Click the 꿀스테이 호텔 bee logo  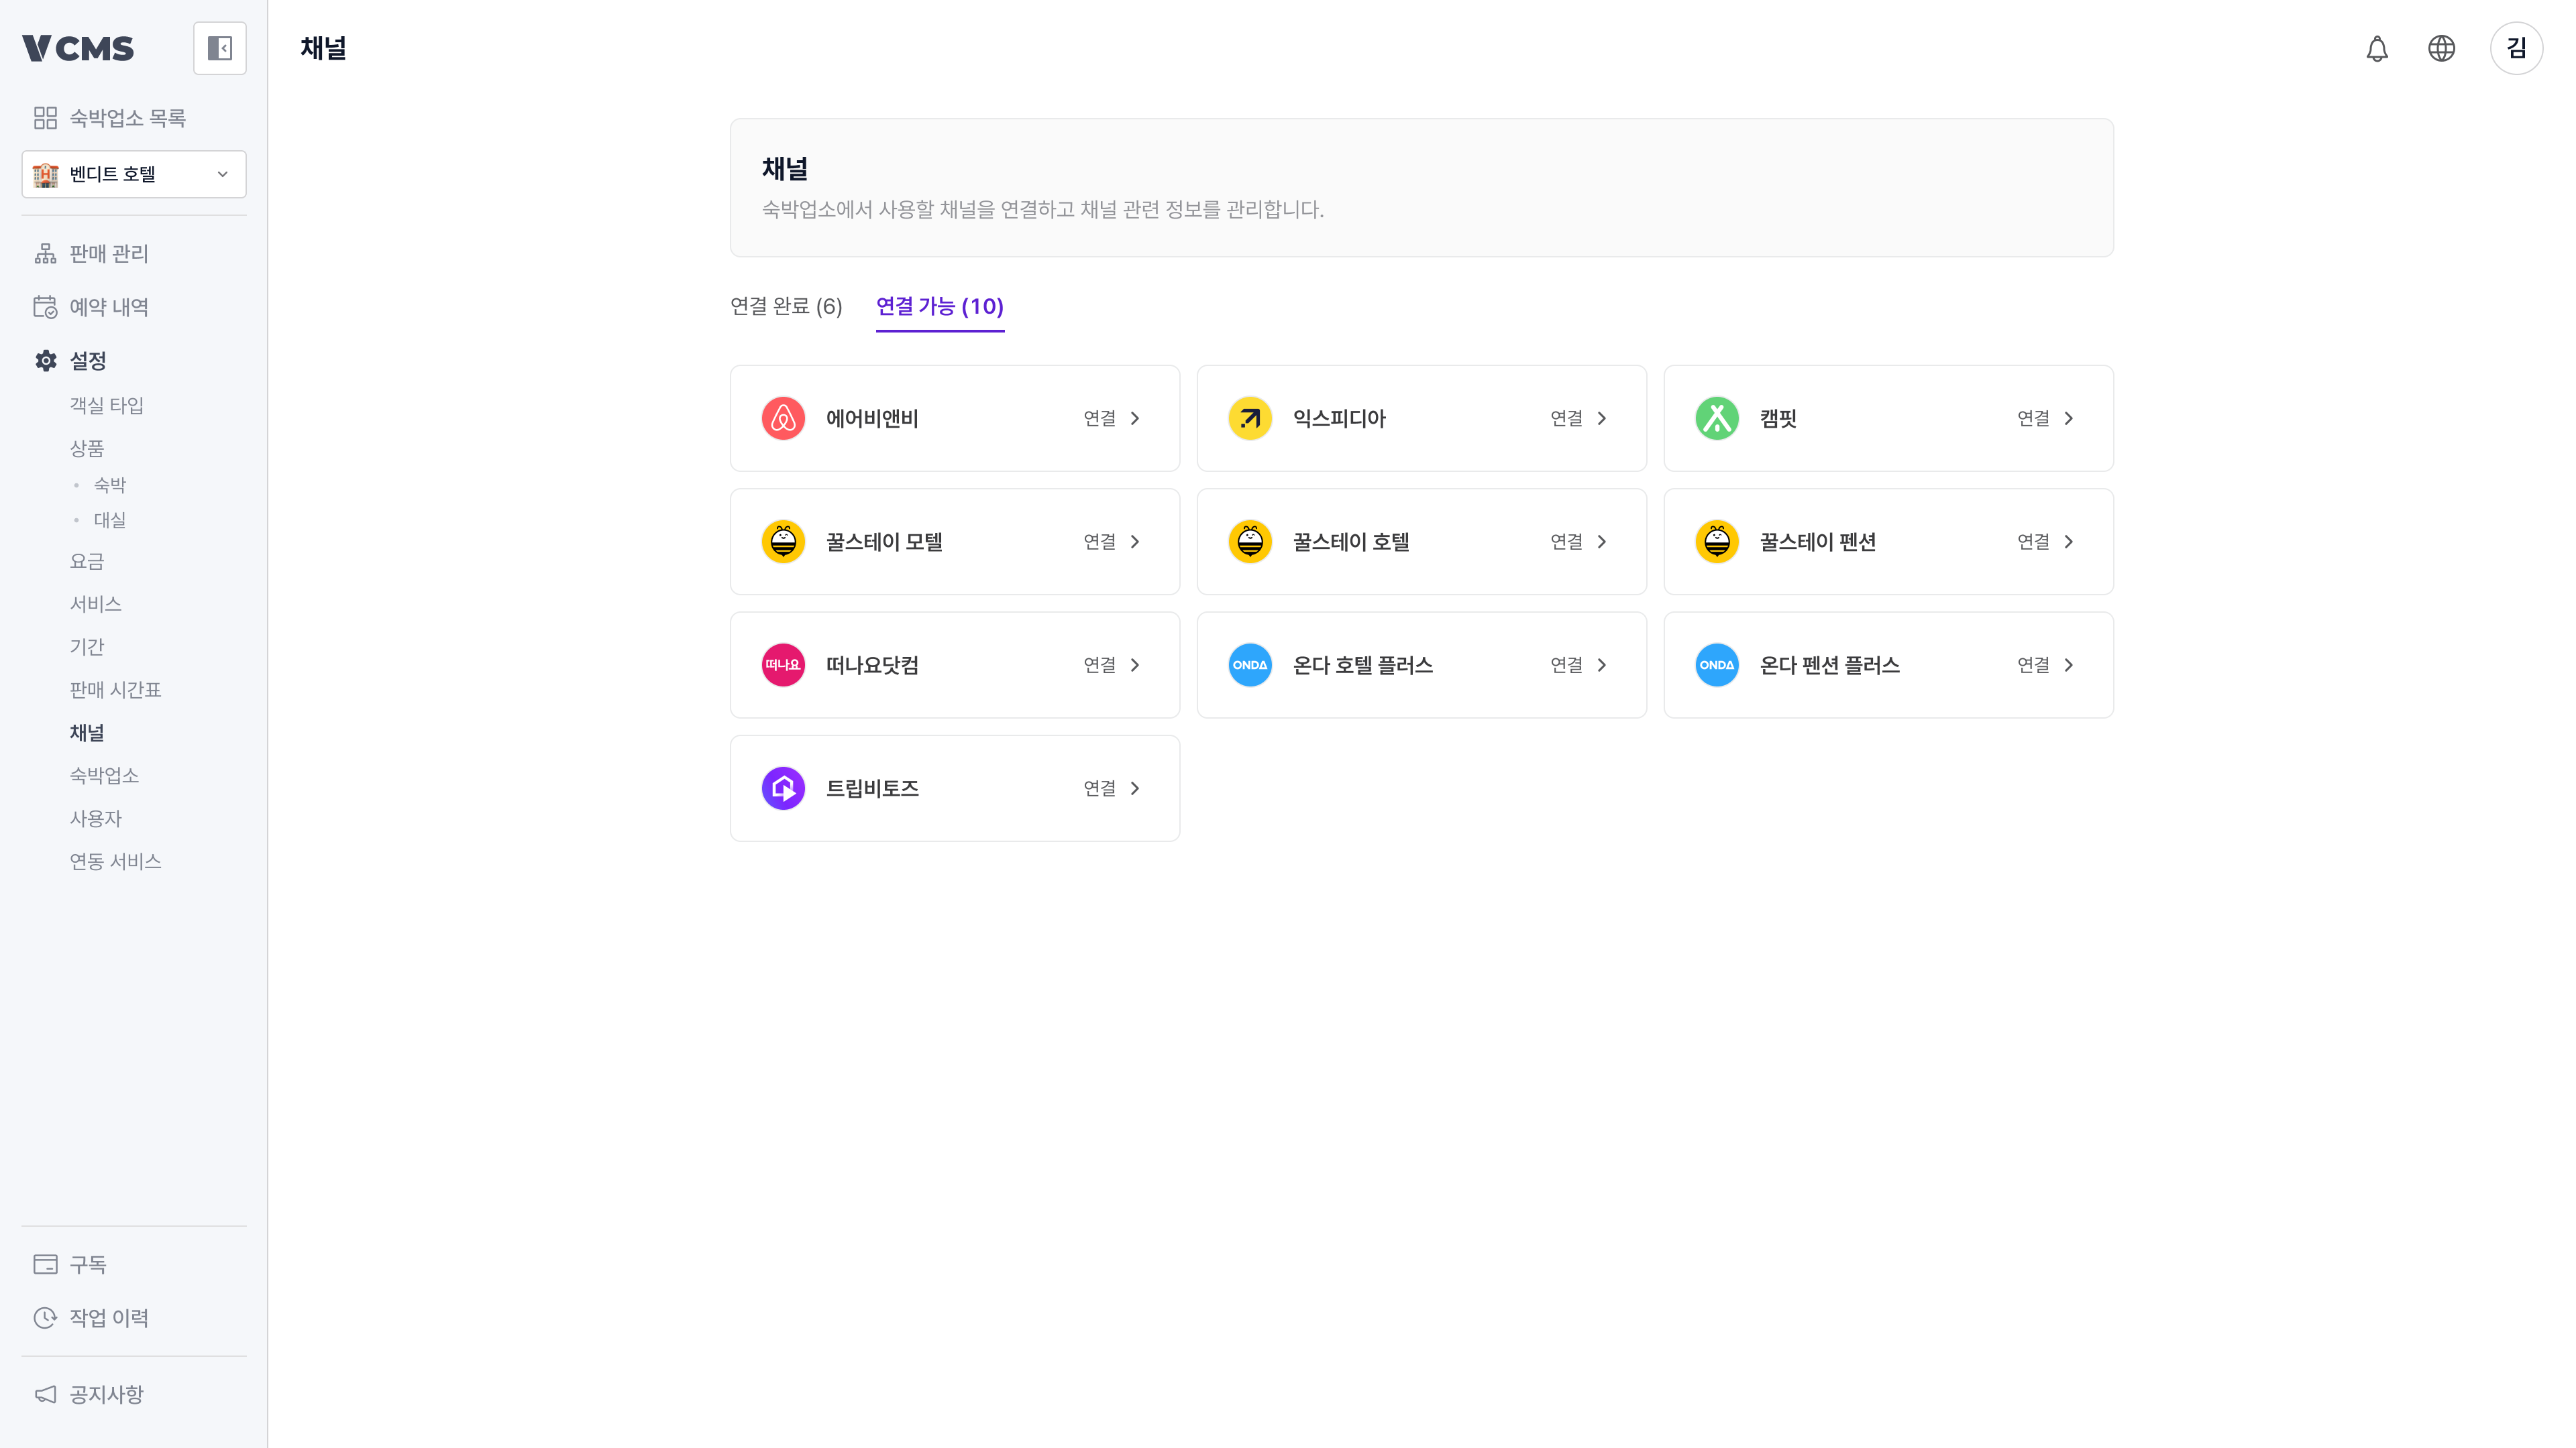tap(1250, 542)
